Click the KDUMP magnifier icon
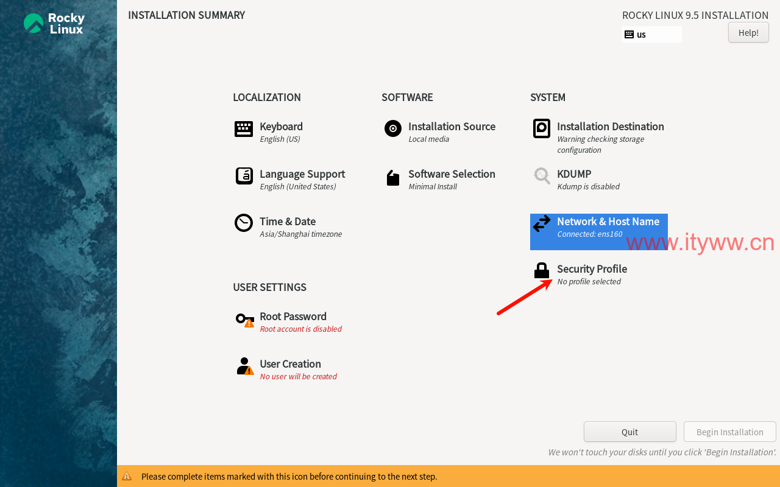Viewport: 780px width, 487px height. (542, 177)
